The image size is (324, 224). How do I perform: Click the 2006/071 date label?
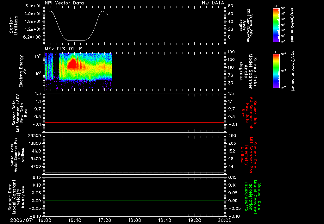22,220
